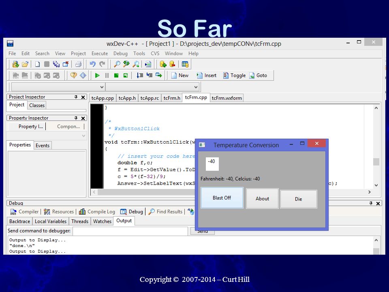Pin the Property Inspector panel
The image size is (389, 292).
[x=76, y=118]
